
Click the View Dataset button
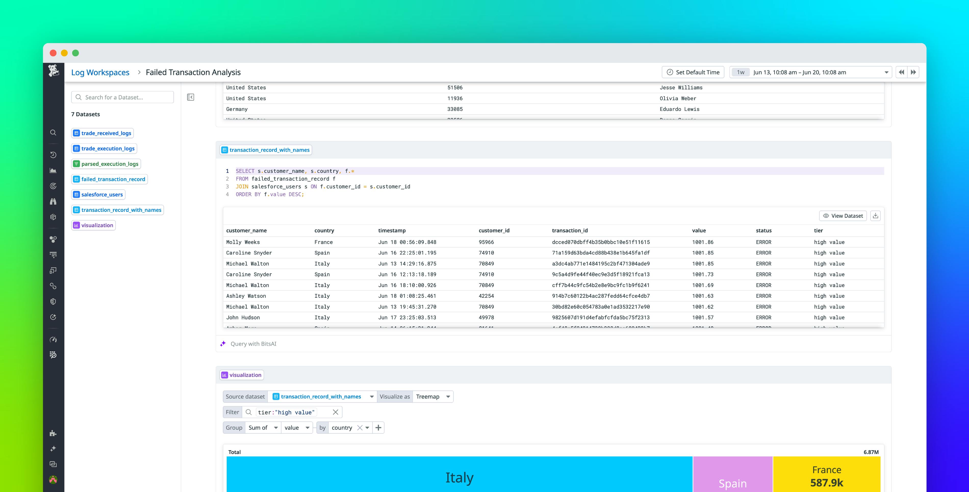pos(843,215)
